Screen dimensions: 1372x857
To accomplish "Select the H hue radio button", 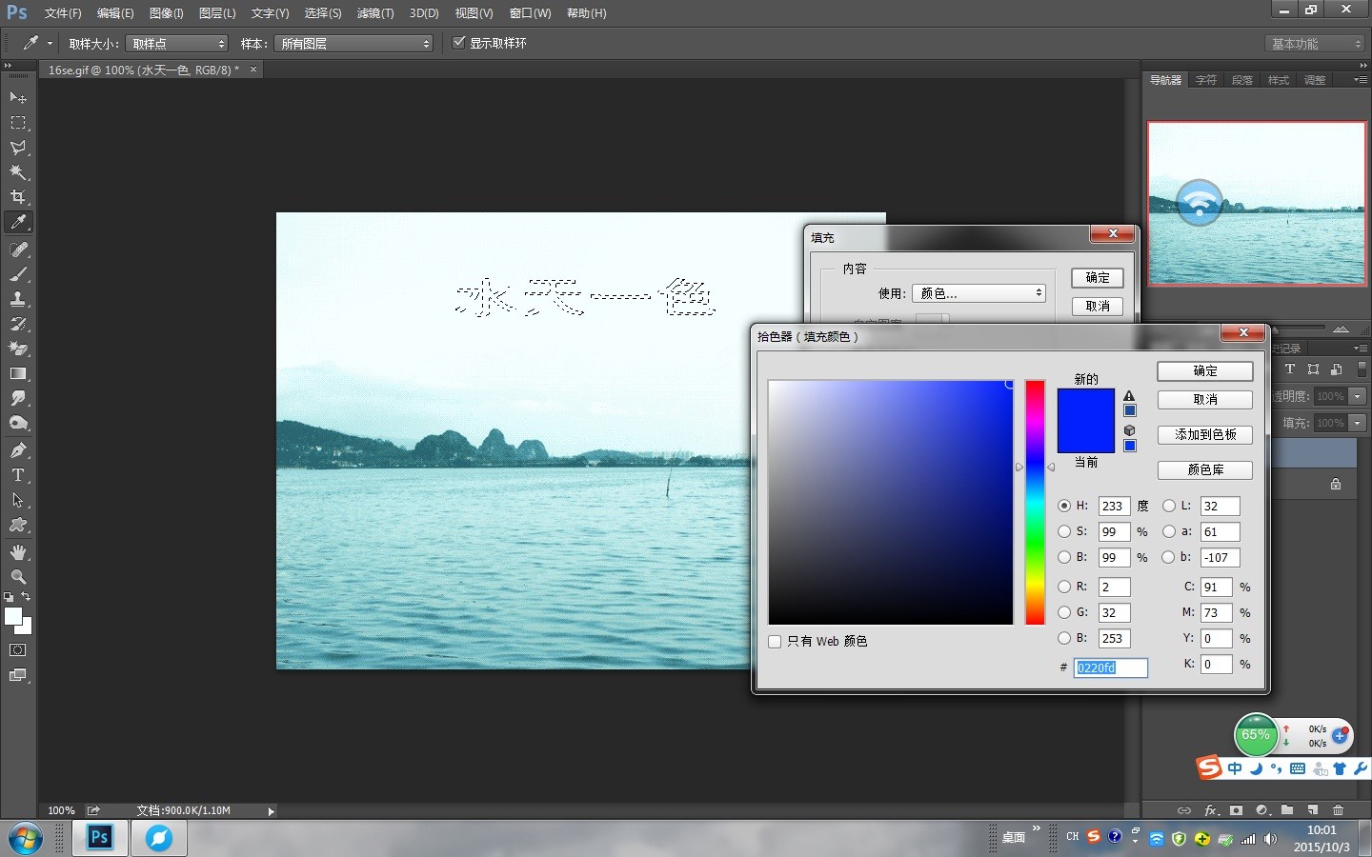I will tap(1064, 506).
